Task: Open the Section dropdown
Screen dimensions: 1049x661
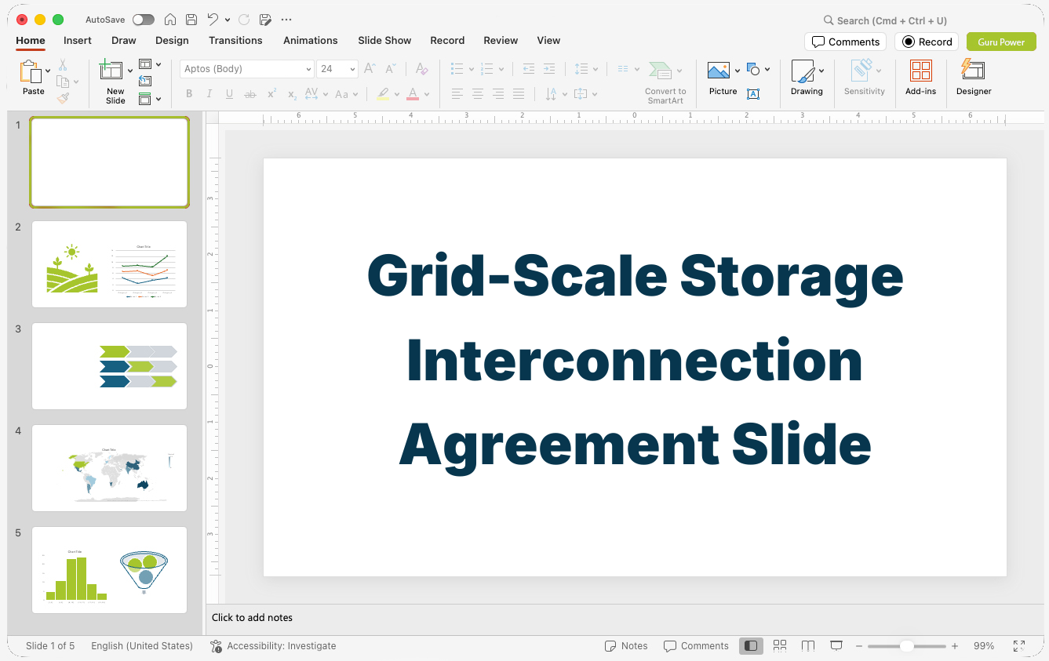Action: 149,99
